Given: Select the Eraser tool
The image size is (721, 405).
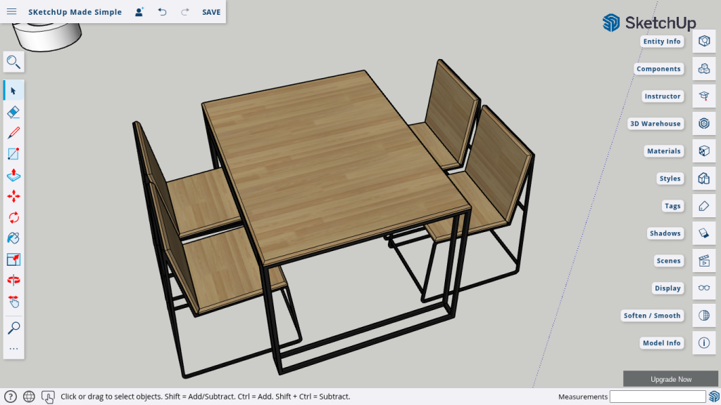Looking at the screenshot, I should 13,112.
